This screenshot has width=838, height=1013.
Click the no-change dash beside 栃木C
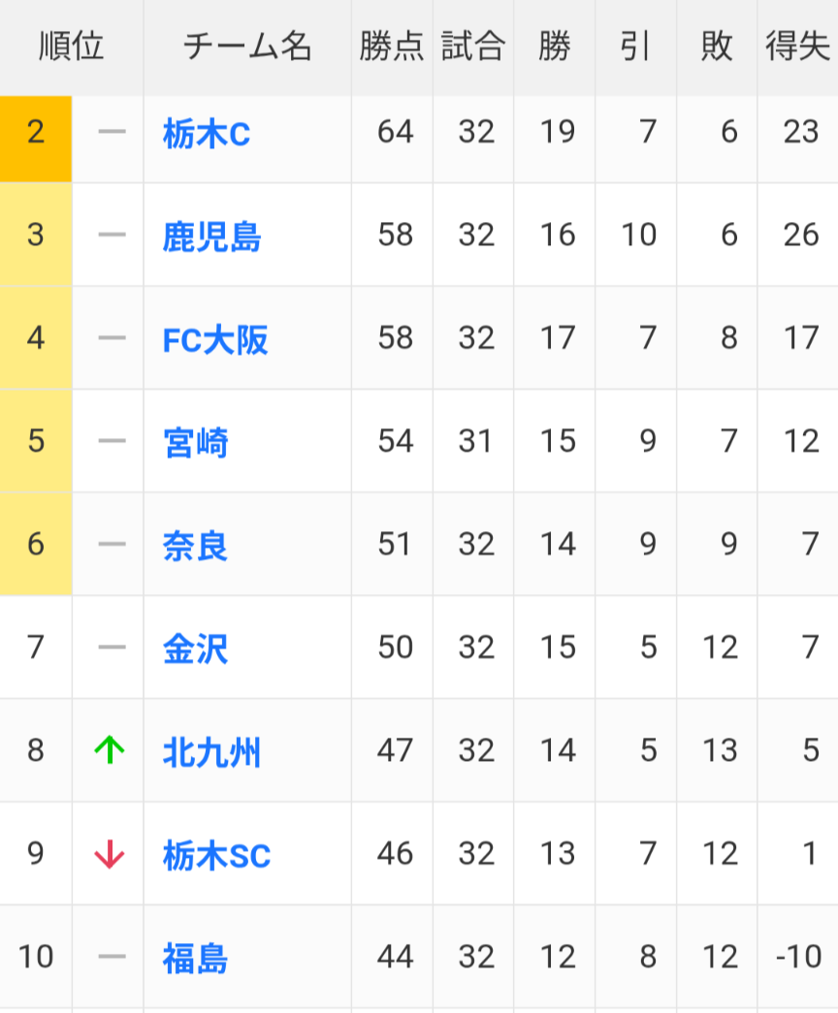point(112,133)
